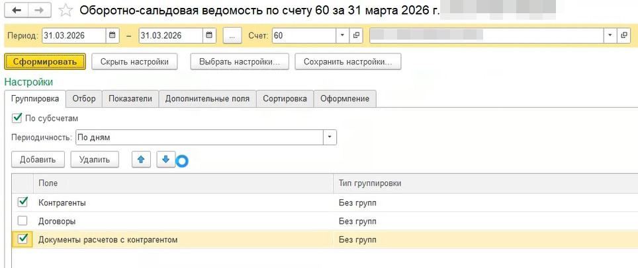This screenshot has height=268, width=638.
Task: Move selected field up with arrow
Action: coord(141,159)
